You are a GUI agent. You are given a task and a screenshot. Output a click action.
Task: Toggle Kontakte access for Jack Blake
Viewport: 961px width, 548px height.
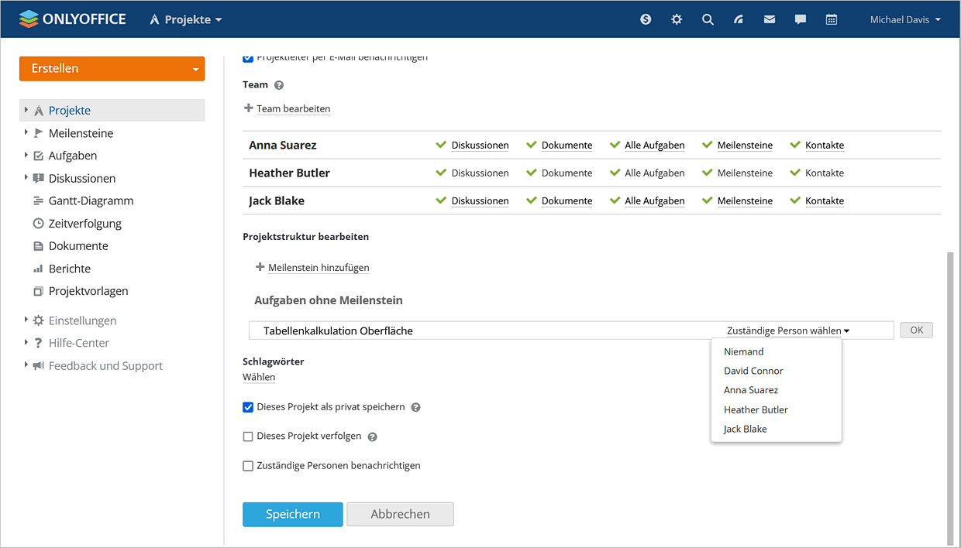pos(817,201)
